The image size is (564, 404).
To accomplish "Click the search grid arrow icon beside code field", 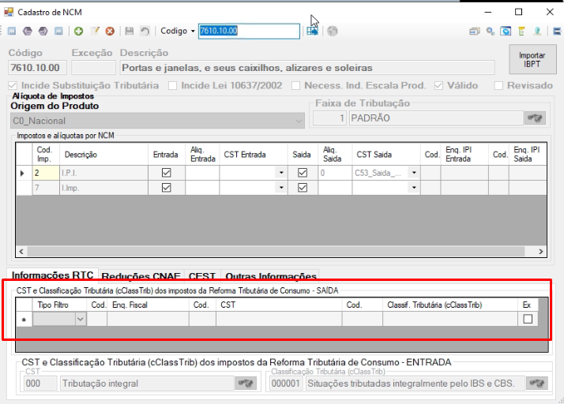I will click(x=313, y=32).
